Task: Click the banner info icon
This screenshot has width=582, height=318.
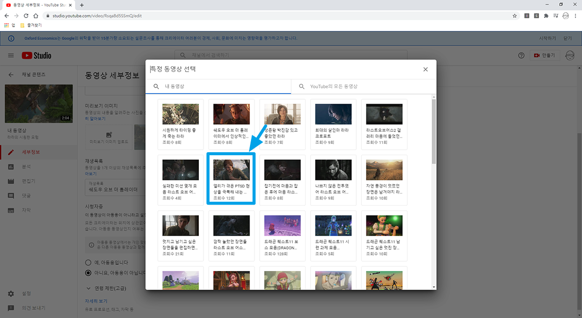Action: (11, 38)
